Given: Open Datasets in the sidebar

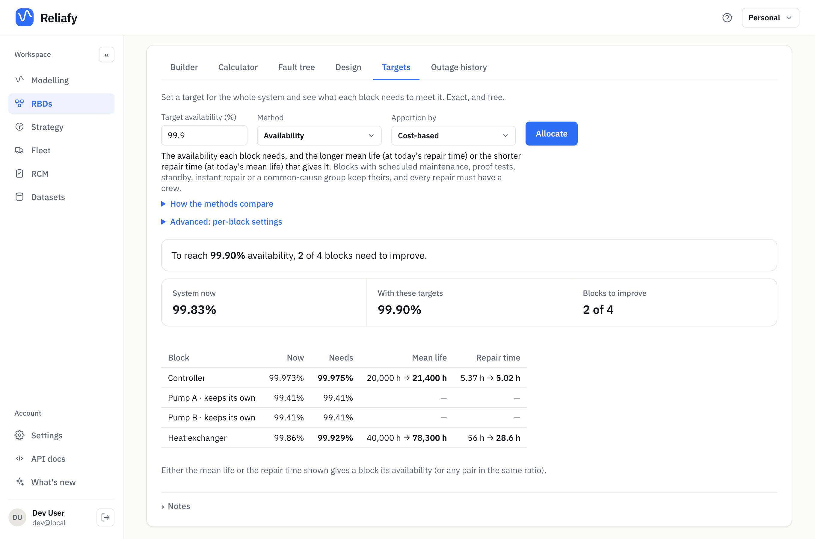Looking at the screenshot, I should pos(61,197).
